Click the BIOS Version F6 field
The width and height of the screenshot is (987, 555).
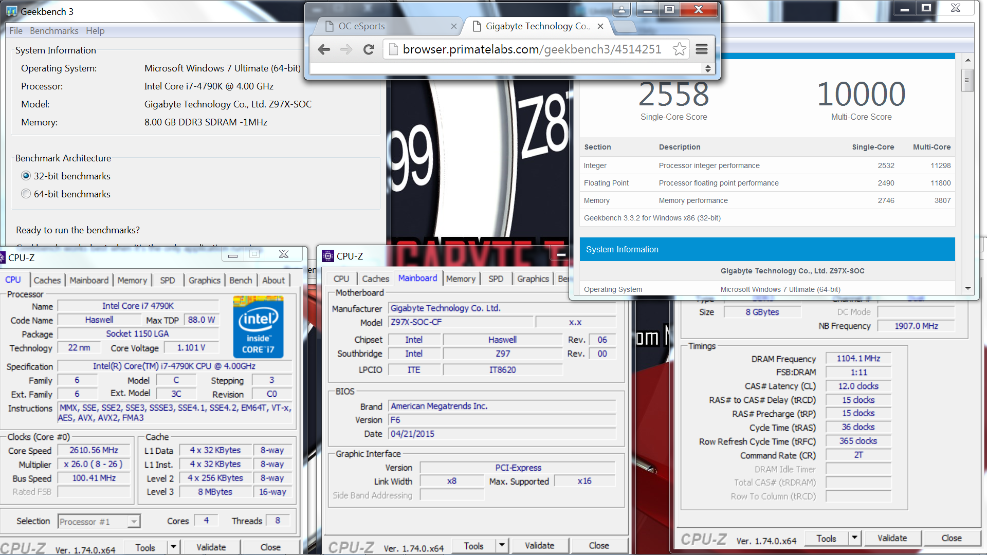pos(502,420)
